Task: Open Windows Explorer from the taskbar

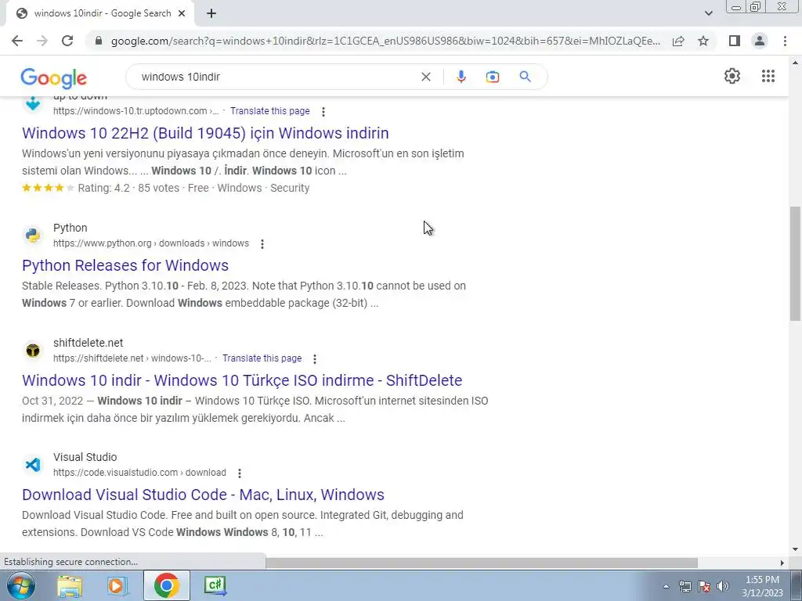Action: (70, 585)
